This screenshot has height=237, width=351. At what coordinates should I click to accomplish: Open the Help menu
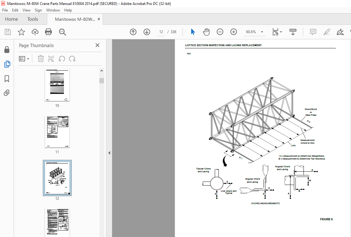click(x=68, y=10)
